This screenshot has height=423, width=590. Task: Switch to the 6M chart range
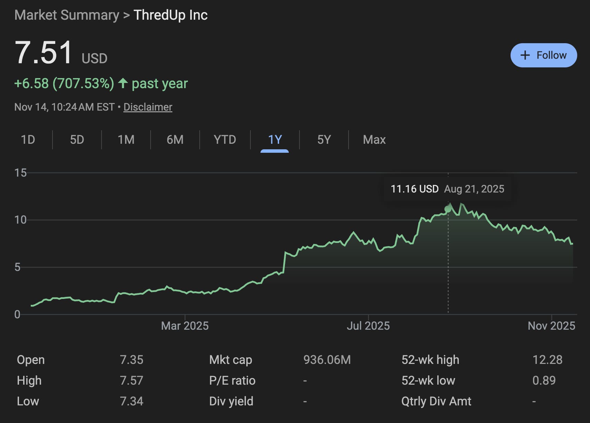[x=175, y=140]
